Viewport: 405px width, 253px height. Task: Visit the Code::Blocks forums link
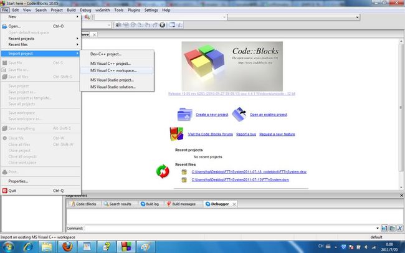tap(210, 135)
